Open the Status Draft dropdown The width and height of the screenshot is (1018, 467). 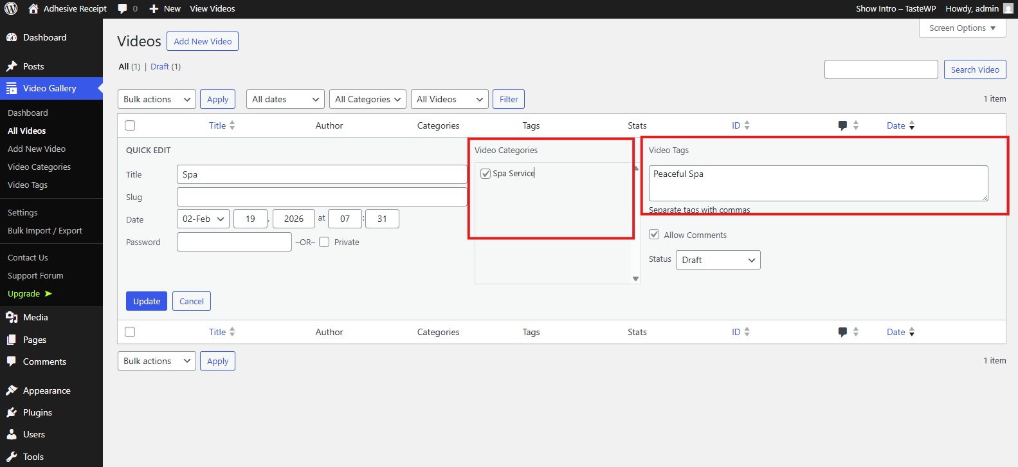(718, 260)
